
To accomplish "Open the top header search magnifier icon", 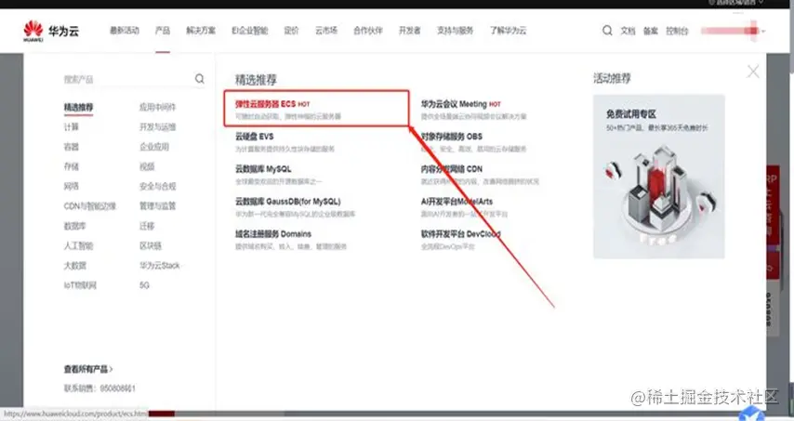I will click(607, 31).
